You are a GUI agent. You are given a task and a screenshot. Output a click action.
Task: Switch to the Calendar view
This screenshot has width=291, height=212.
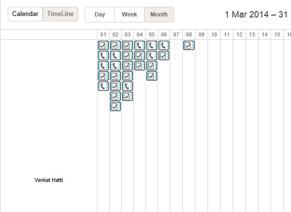[x=25, y=14]
